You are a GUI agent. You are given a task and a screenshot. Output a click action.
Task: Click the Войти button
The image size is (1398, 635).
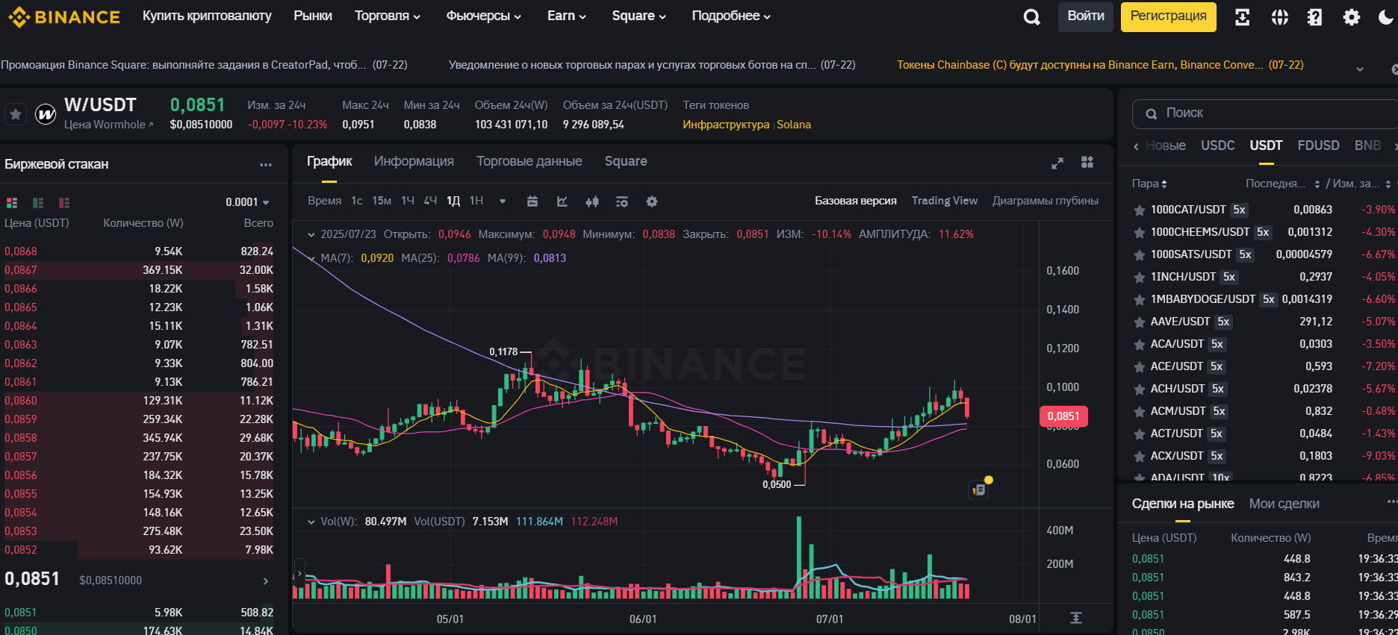(1086, 16)
